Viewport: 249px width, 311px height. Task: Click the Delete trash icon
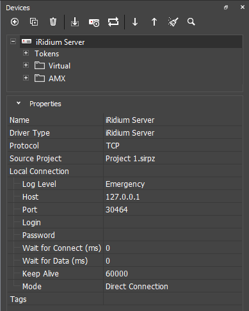pos(53,22)
